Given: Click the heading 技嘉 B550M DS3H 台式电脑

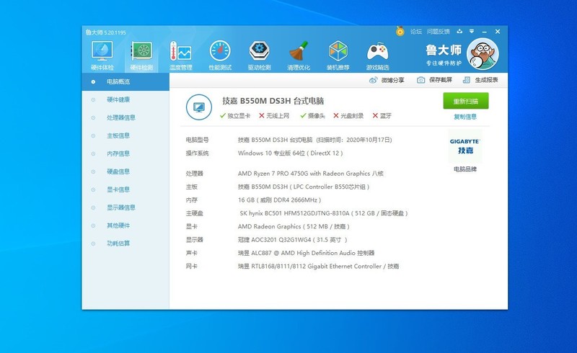Looking at the screenshot, I should click(x=273, y=101).
